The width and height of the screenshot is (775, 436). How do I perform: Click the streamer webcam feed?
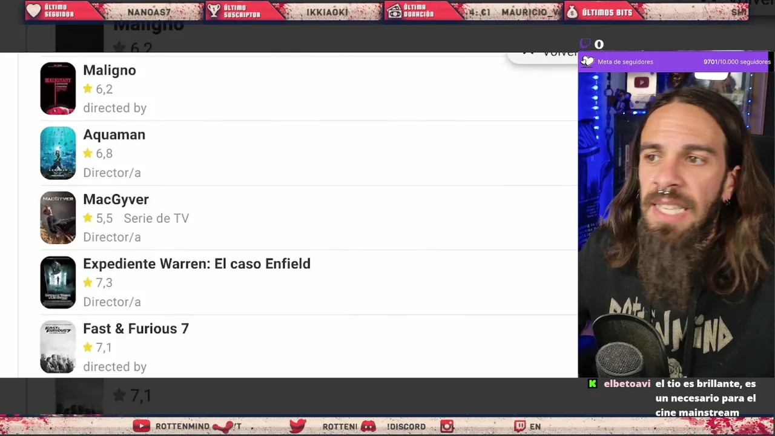point(676,224)
